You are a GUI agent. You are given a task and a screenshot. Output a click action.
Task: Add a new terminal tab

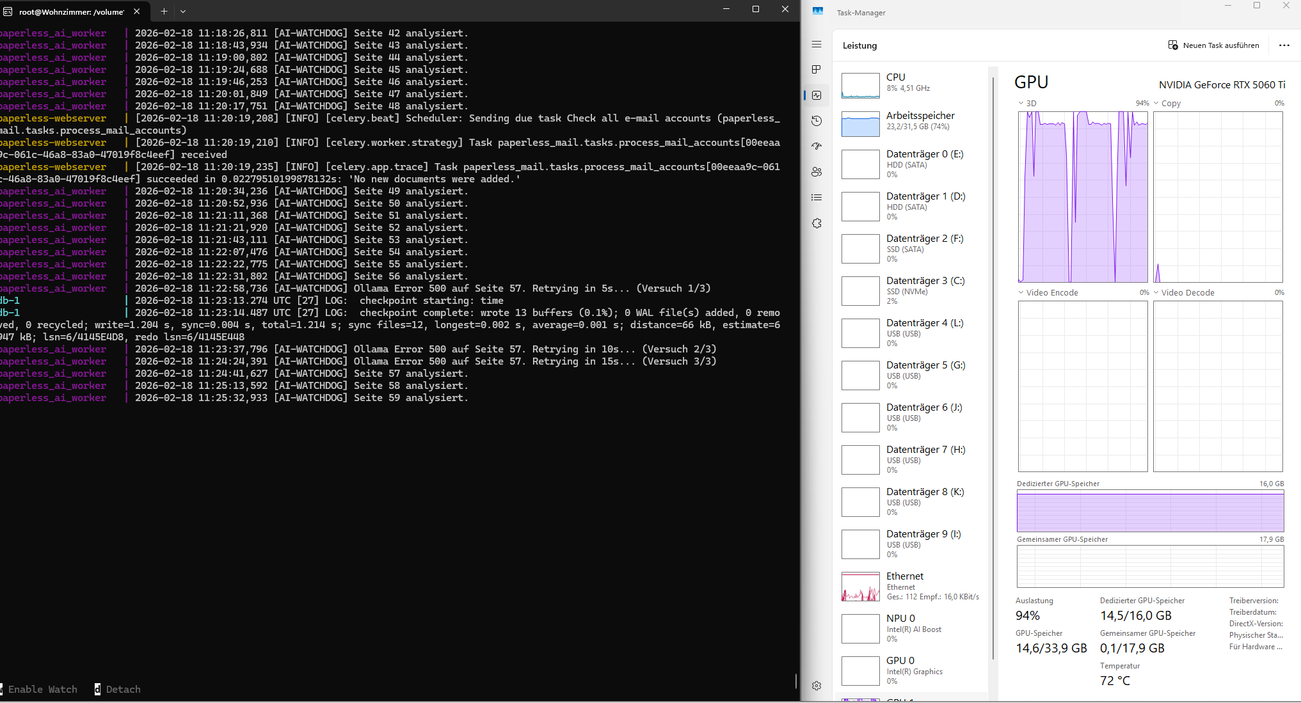tap(164, 11)
